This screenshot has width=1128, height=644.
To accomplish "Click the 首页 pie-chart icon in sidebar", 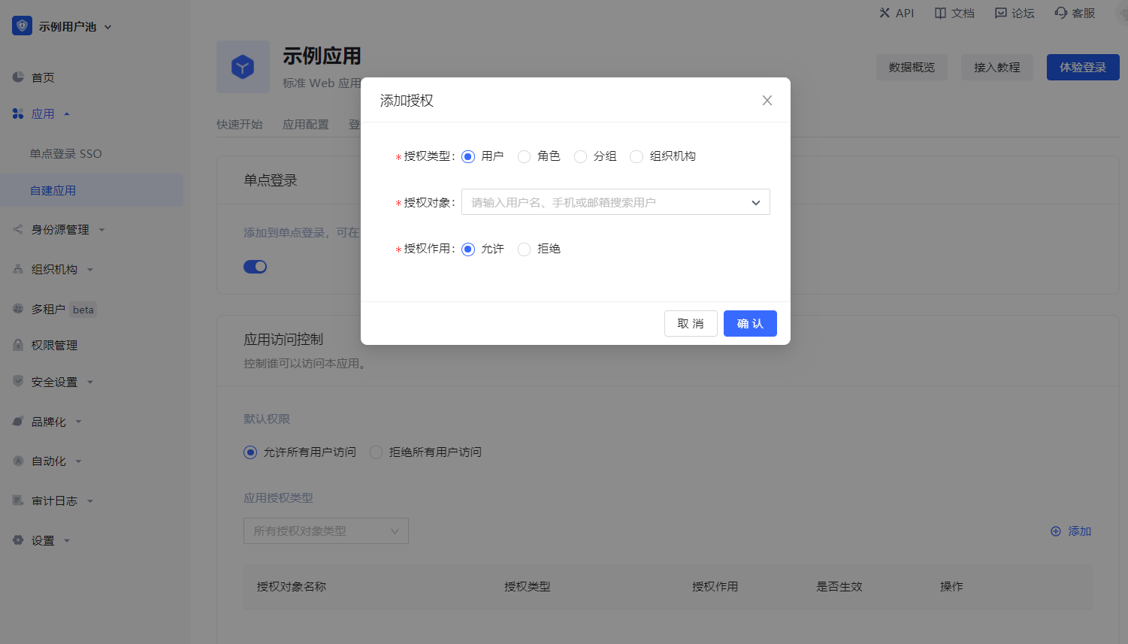I will (18, 77).
